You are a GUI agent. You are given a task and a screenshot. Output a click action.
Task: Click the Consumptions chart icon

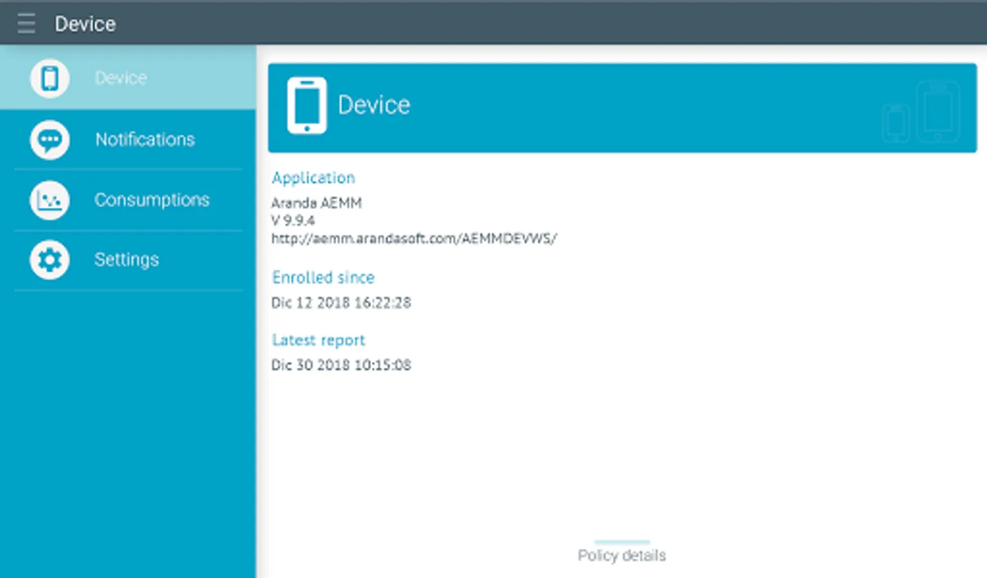point(49,200)
